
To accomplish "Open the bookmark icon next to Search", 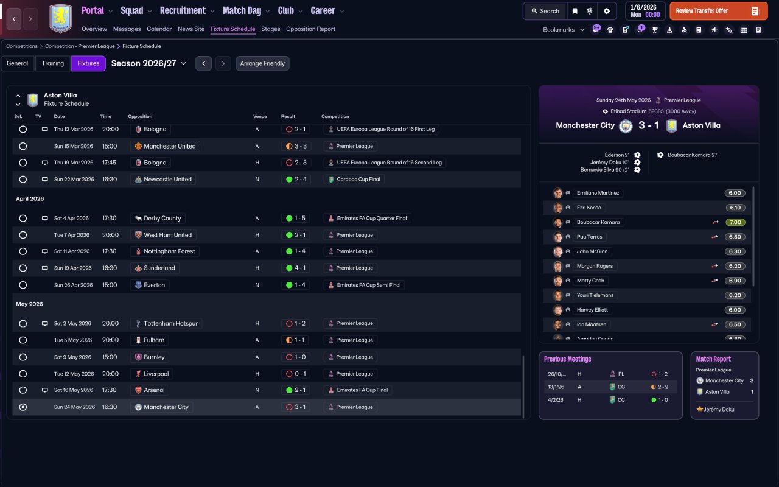I will (x=575, y=11).
